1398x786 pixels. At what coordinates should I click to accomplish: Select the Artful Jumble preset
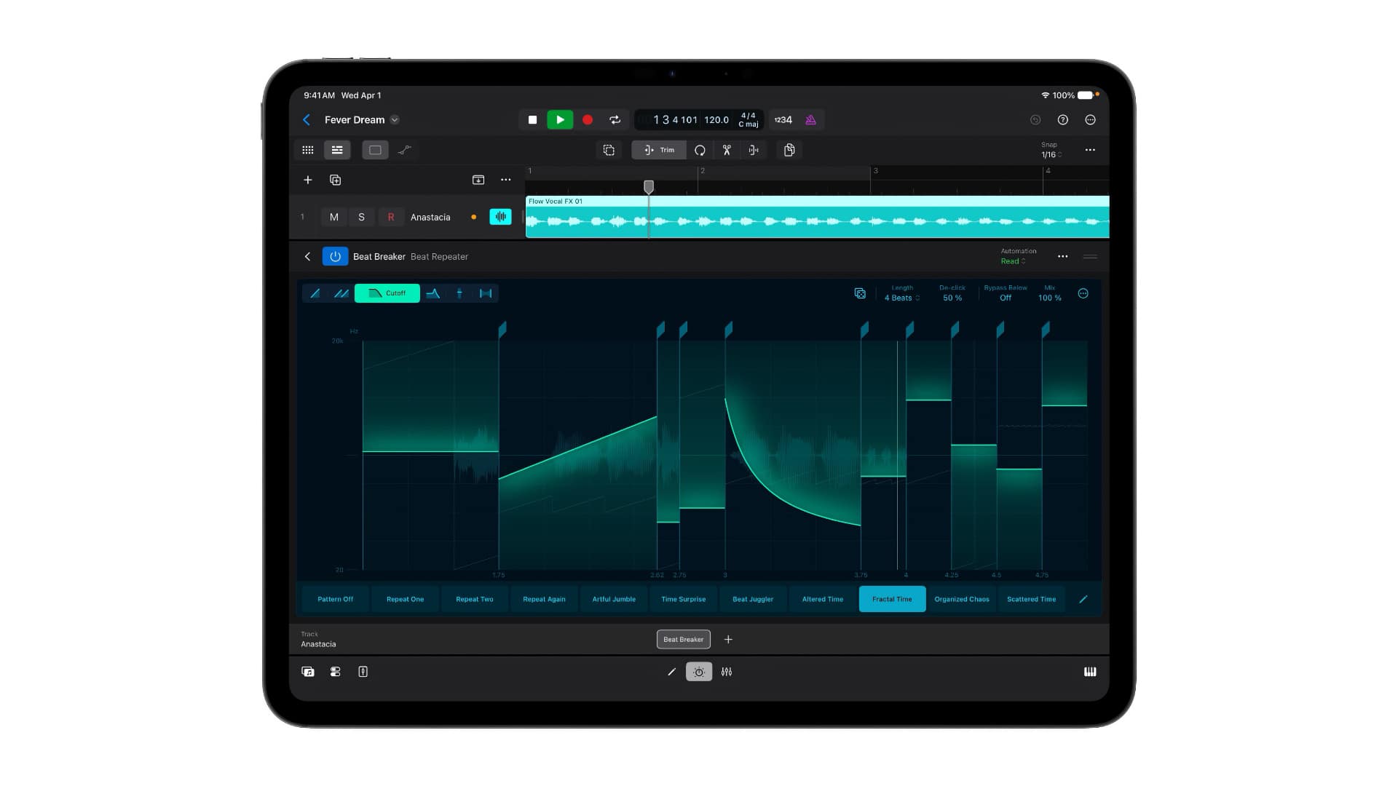pyautogui.click(x=614, y=599)
